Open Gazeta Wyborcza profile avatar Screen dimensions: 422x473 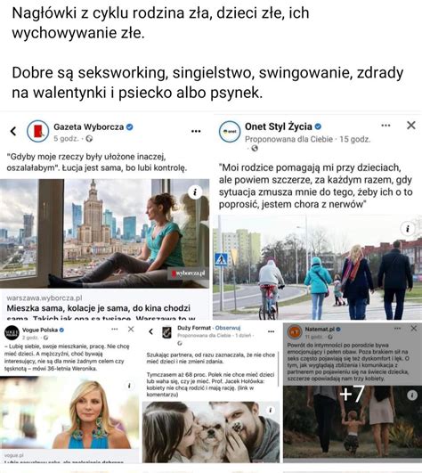(37, 131)
